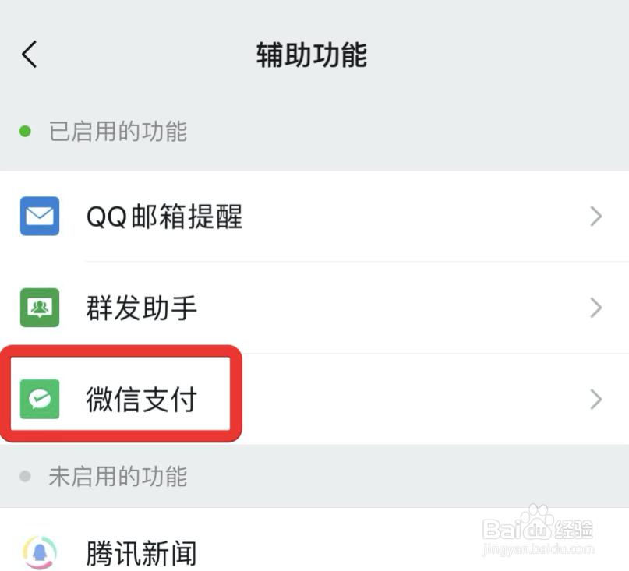
Task: Click the Baidu 经验 watermark logo
Action: click(x=538, y=524)
